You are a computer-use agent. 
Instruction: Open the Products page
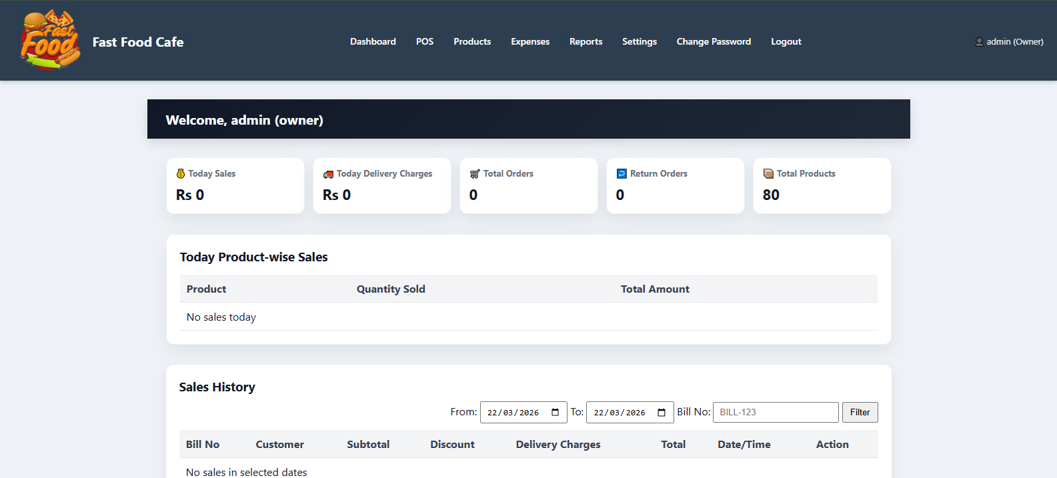pyautogui.click(x=472, y=41)
